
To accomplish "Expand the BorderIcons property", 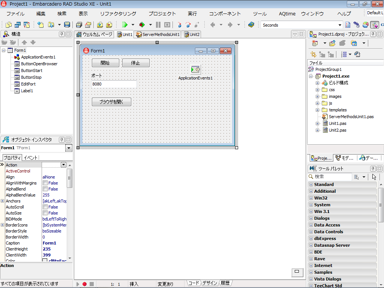I will [3, 225].
